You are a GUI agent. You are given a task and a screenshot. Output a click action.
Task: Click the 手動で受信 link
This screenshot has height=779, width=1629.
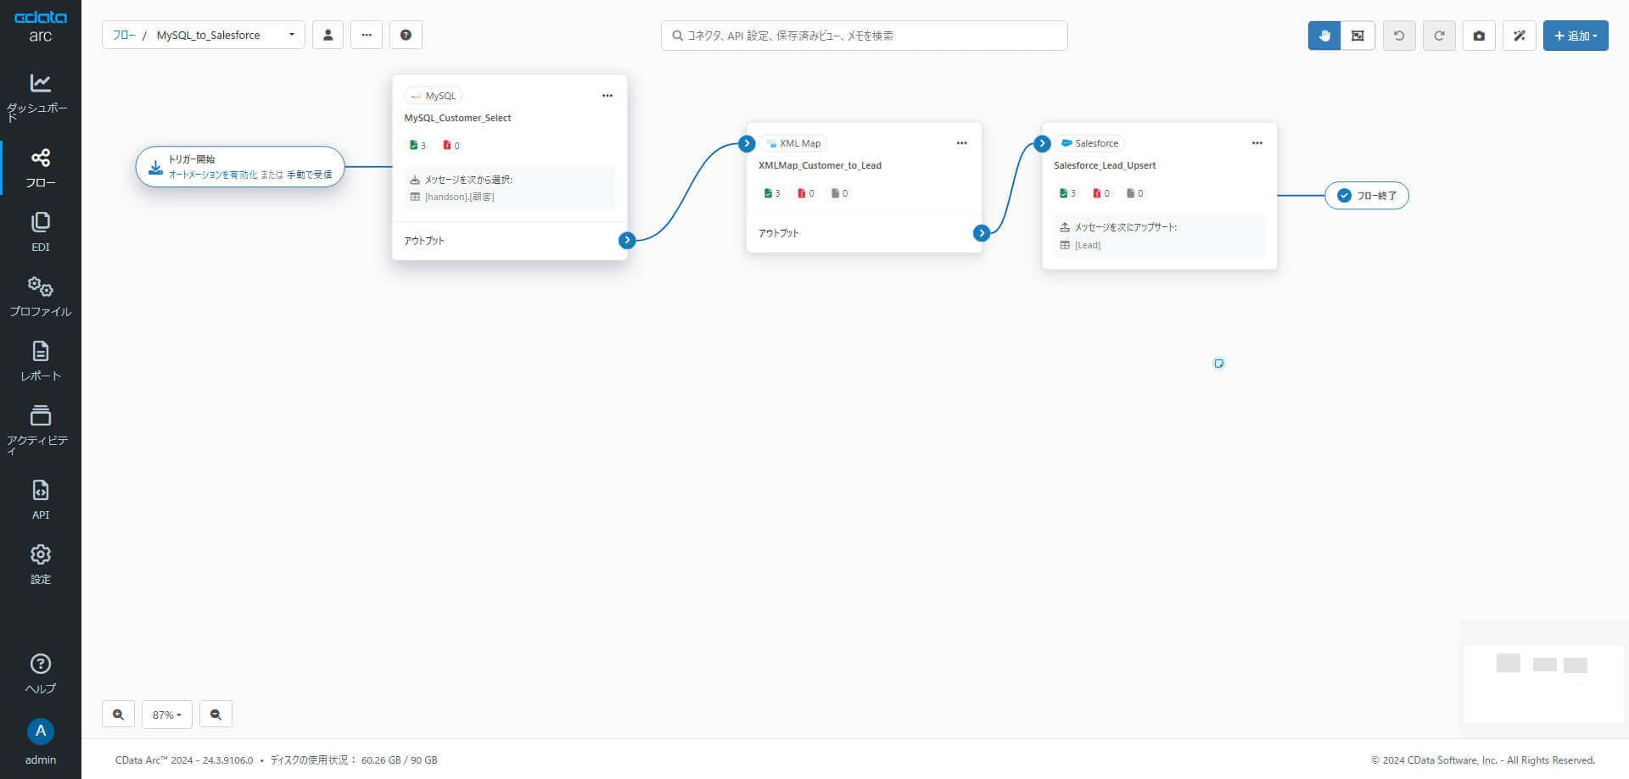[310, 175]
